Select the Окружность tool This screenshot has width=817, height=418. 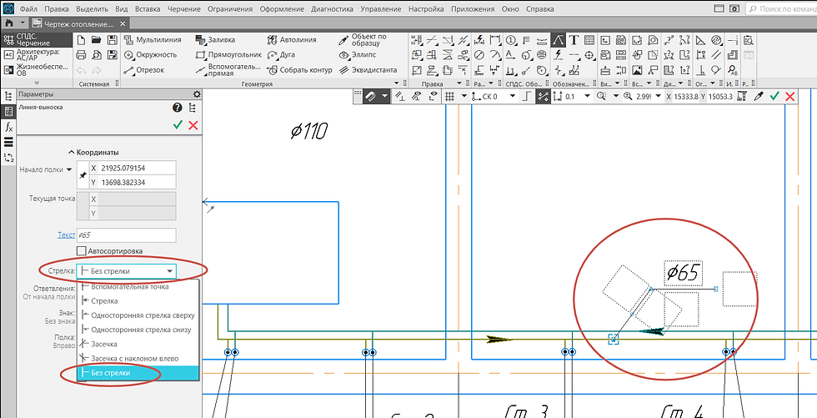(151, 55)
